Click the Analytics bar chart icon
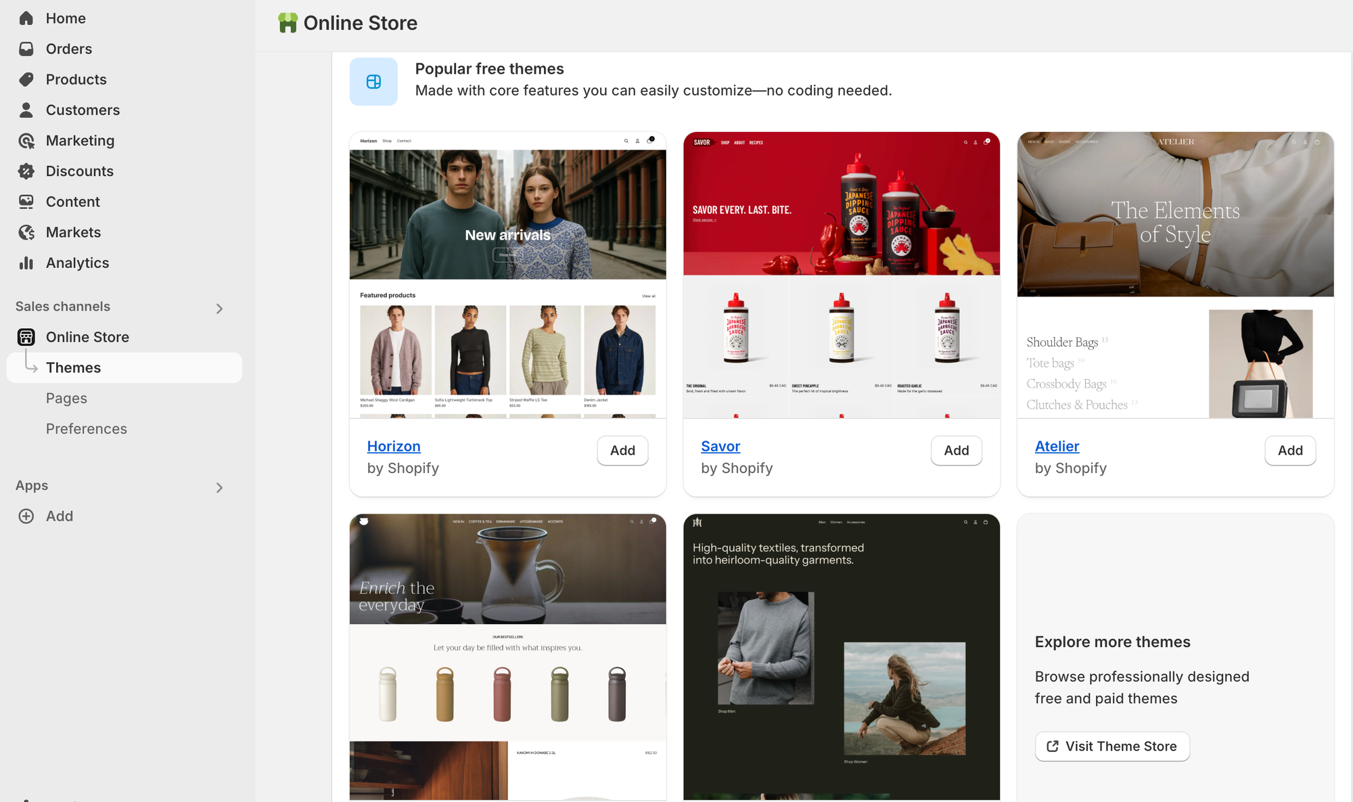This screenshot has height=802, width=1353. click(x=26, y=263)
